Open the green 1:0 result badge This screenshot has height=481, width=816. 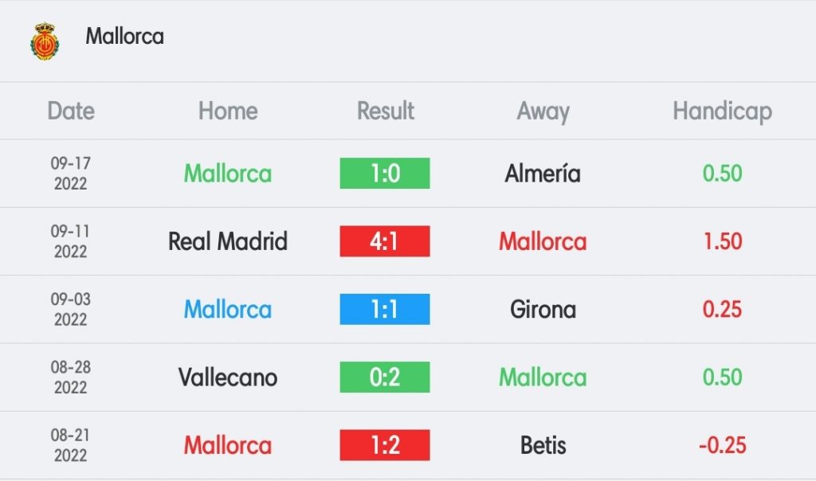click(x=385, y=173)
